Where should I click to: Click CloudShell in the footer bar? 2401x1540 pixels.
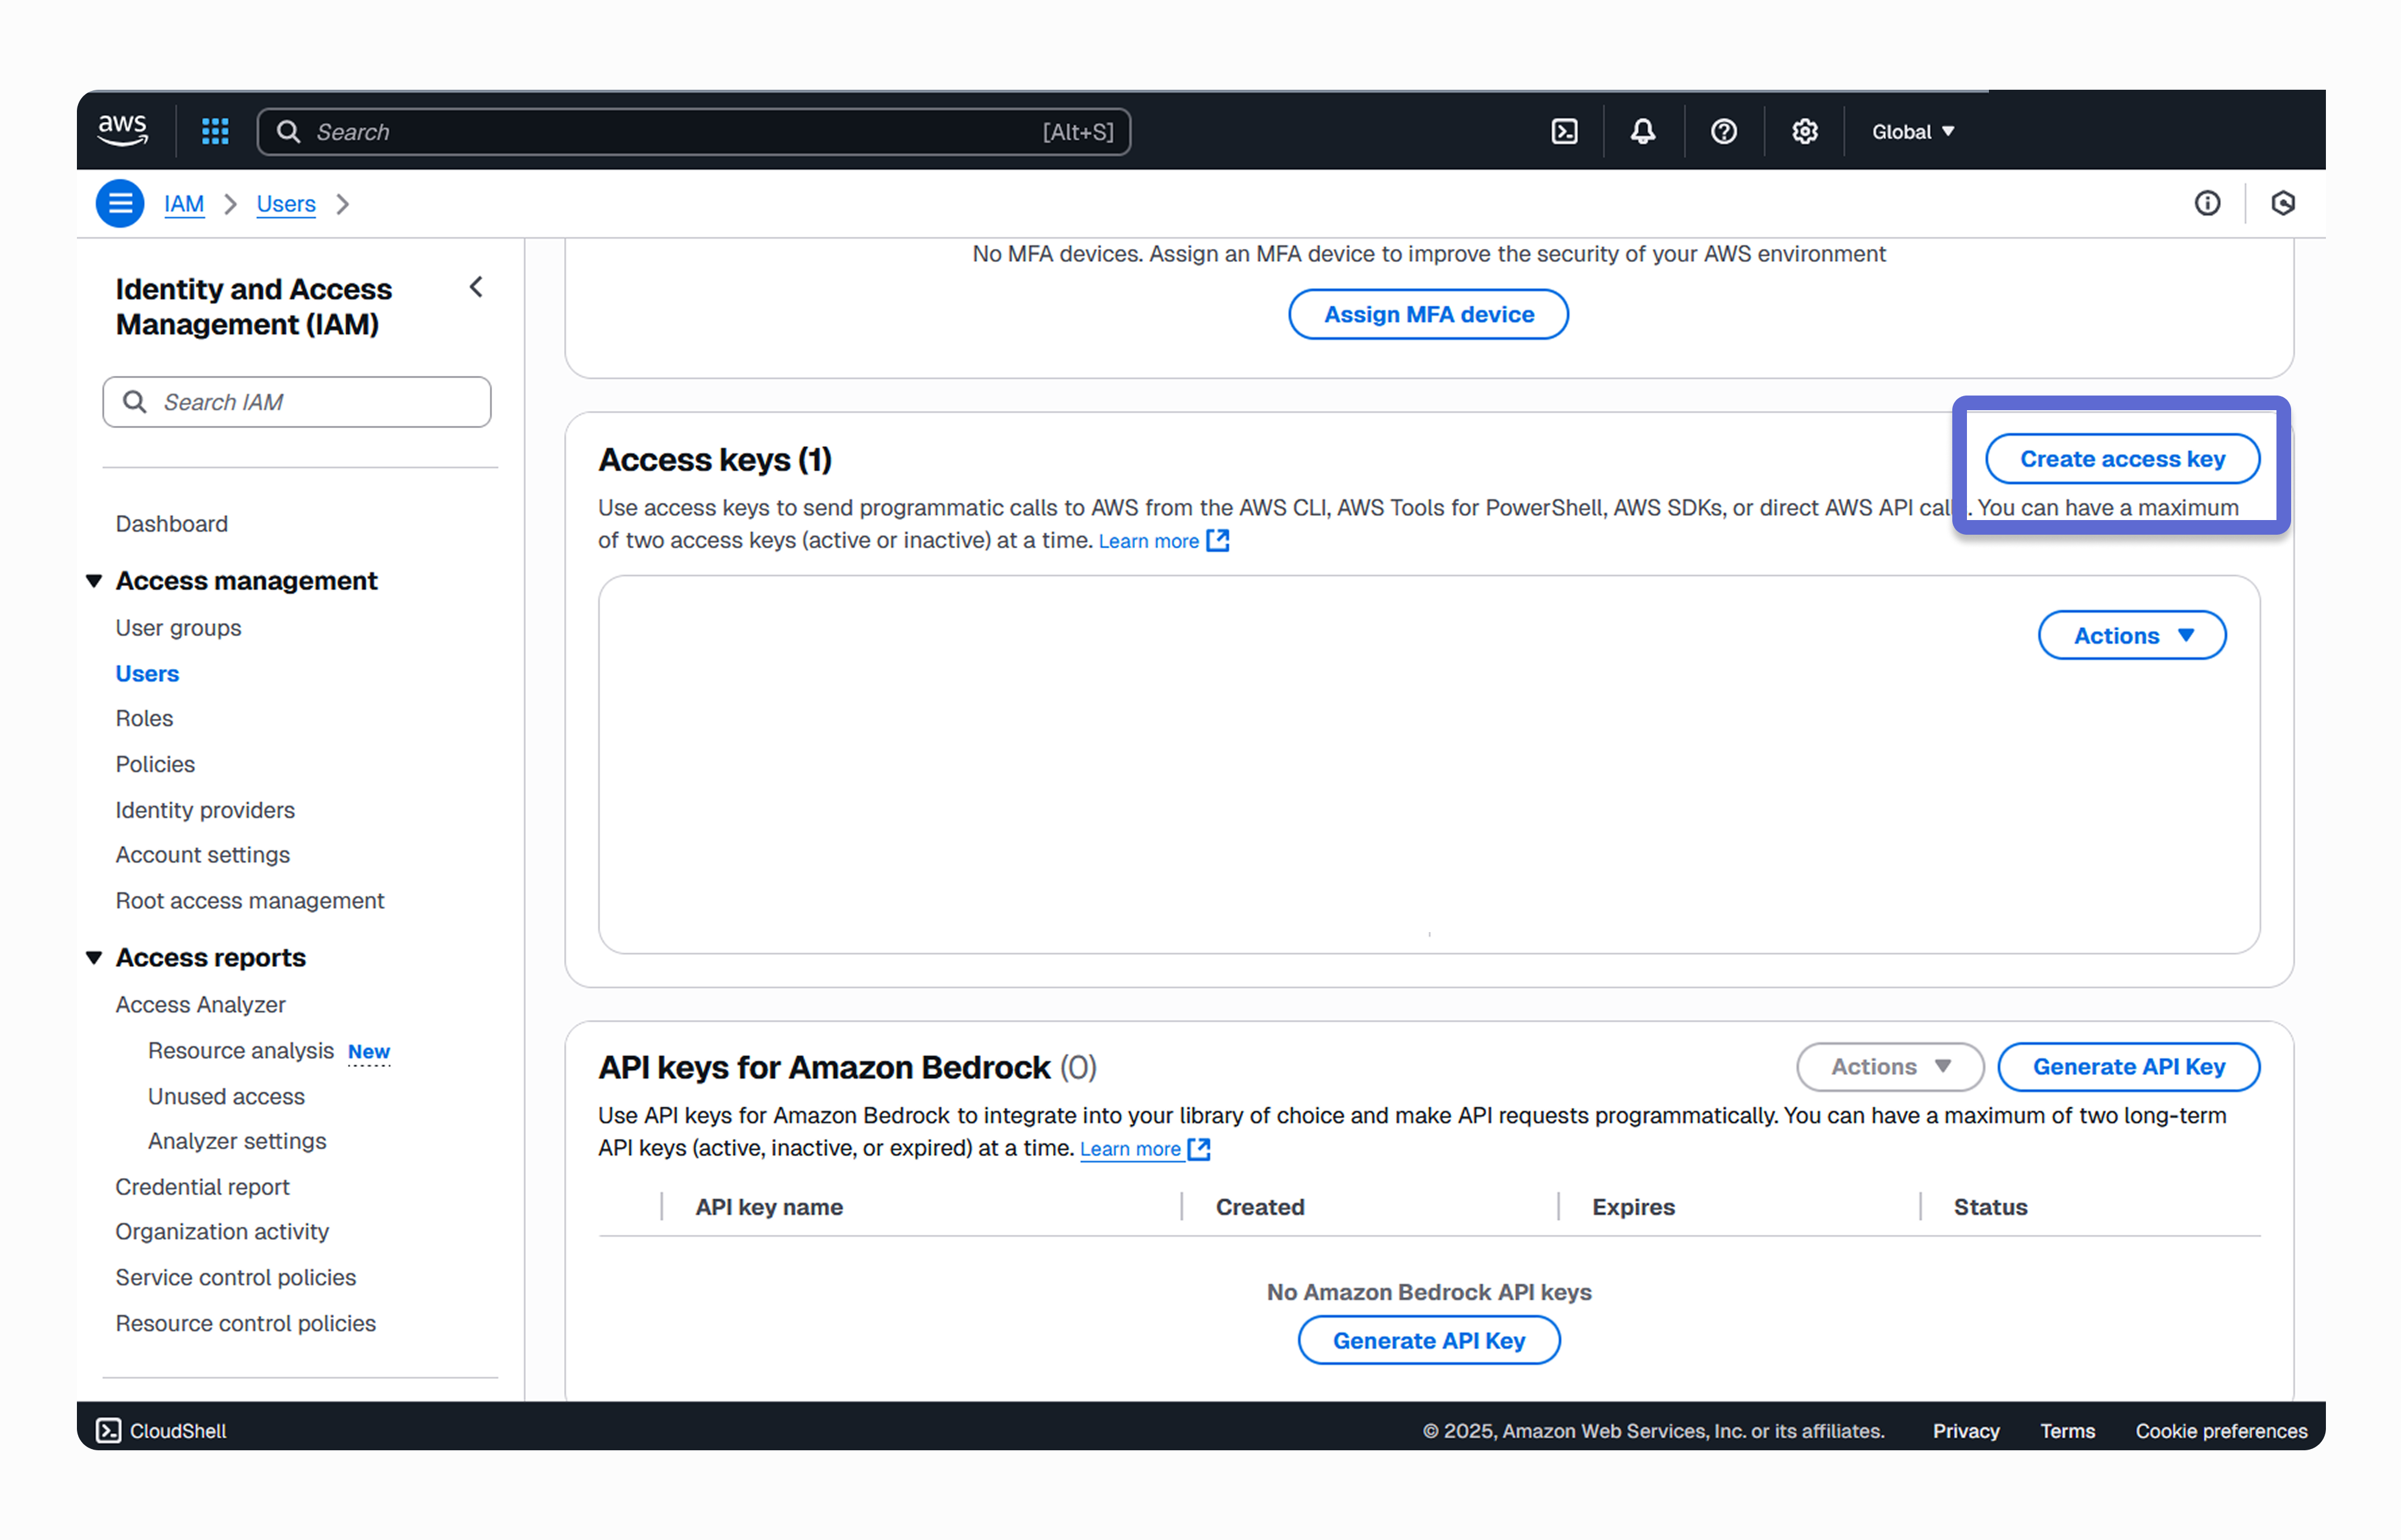click(162, 1431)
